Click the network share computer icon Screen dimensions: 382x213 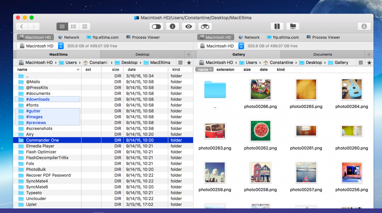(x=293, y=26)
